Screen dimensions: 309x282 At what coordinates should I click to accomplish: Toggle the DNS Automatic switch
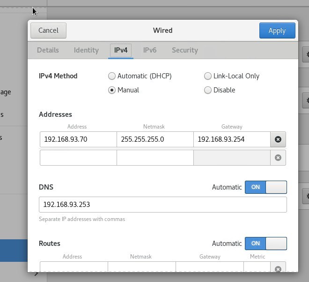(266, 187)
